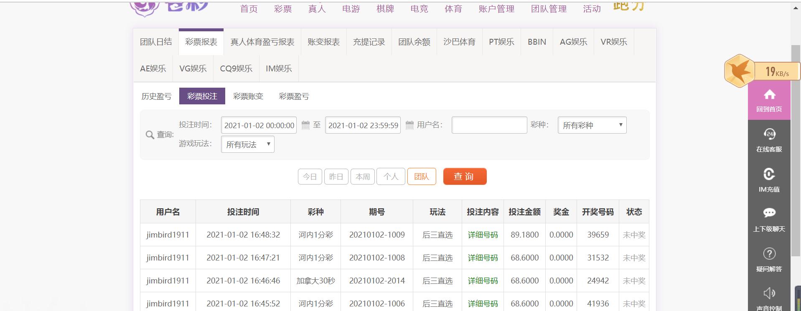Viewport: 801px width, 311px height.
Task: Open upper-lower level chat icon
Action: (769, 213)
